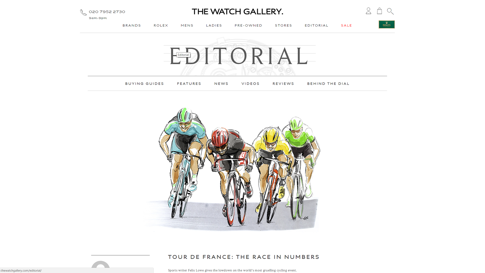The width and height of the screenshot is (485, 273).
Task: Switch to the Videos tab
Action: click(250, 84)
